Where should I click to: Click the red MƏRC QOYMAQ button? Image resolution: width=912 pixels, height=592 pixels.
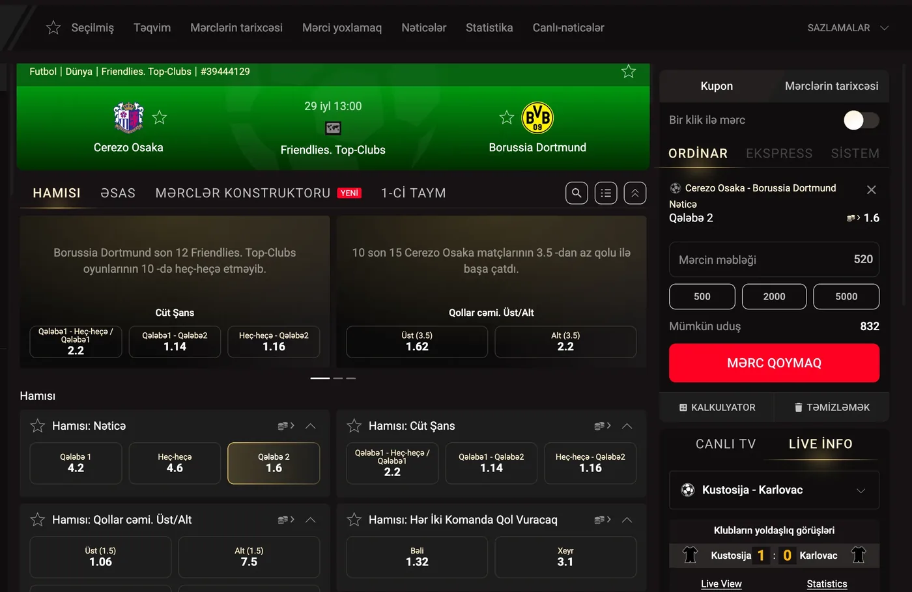774,363
